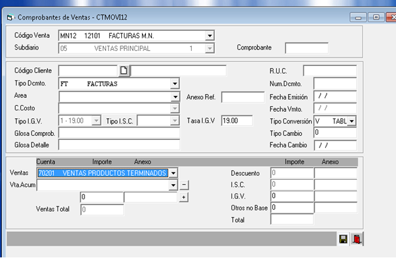Click the sale importe field above Ventas Total

click(102, 197)
